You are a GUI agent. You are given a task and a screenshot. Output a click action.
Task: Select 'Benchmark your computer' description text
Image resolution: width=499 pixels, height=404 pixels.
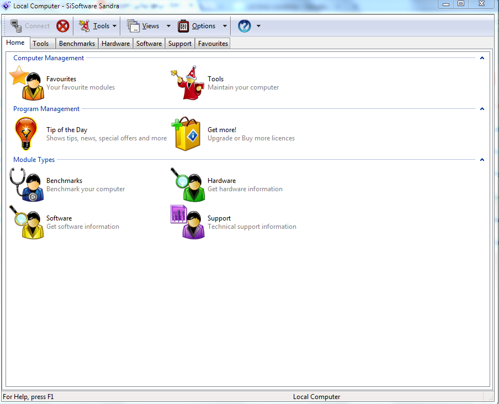pyautogui.click(x=86, y=189)
